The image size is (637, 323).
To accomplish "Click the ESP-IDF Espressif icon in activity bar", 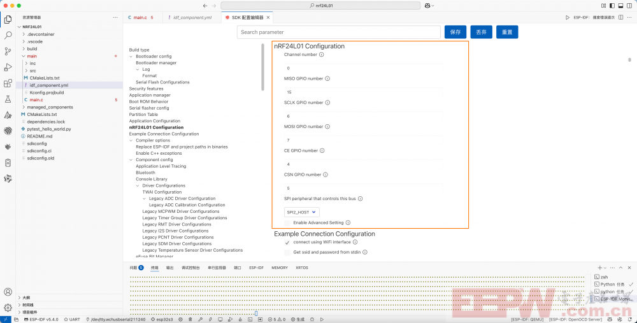I will pyautogui.click(x=8, y=131).
